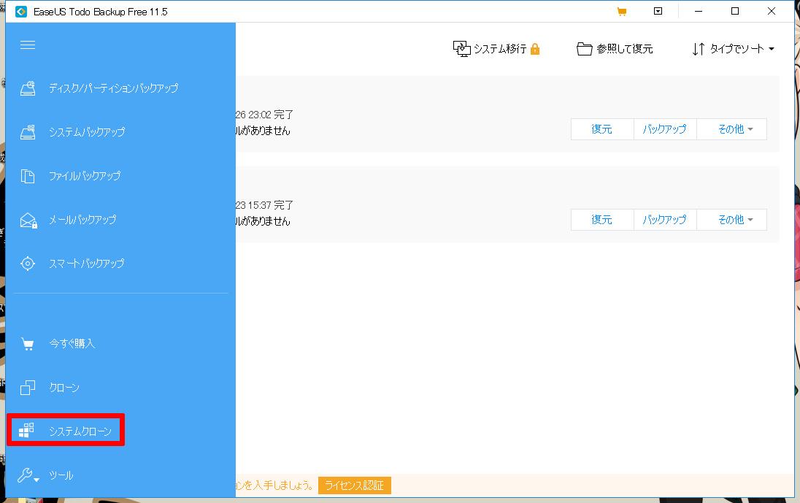
Task: Click the shopping cart icon in sidebar
Action: 28,344
